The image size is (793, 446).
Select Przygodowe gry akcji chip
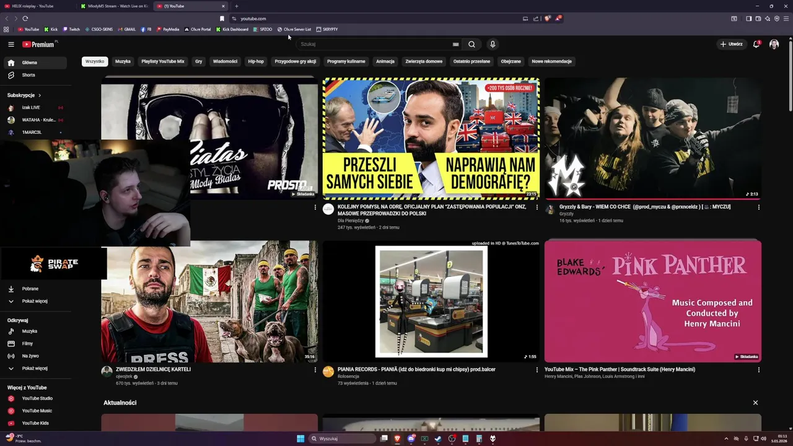tap(296, 61)
